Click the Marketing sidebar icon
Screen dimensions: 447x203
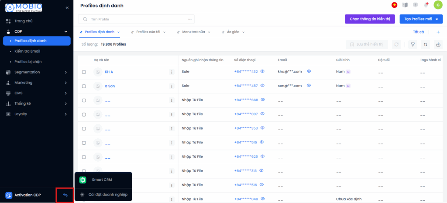pos(8,83)
